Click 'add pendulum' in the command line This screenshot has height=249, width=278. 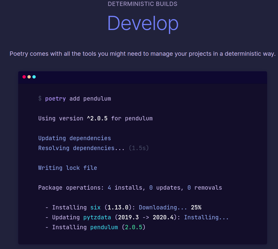pos(90,99)
